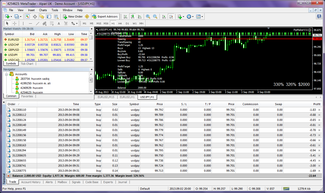This screenshot has height=193, width=325.
Task: Click the Expert Advisors button
Action: click(x=105, y=17)
